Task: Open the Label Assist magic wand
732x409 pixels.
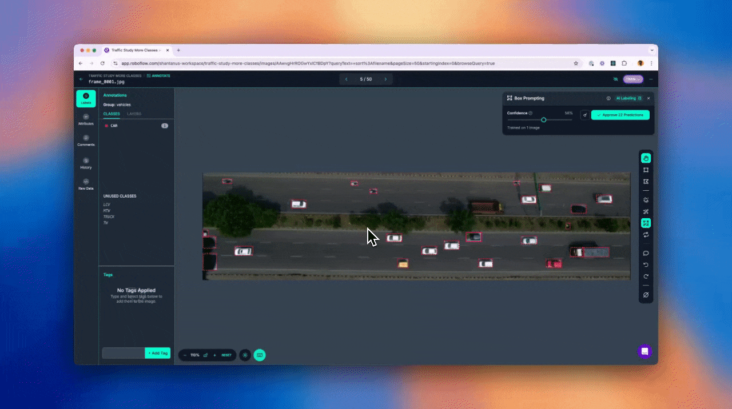Action: point(646,212)
